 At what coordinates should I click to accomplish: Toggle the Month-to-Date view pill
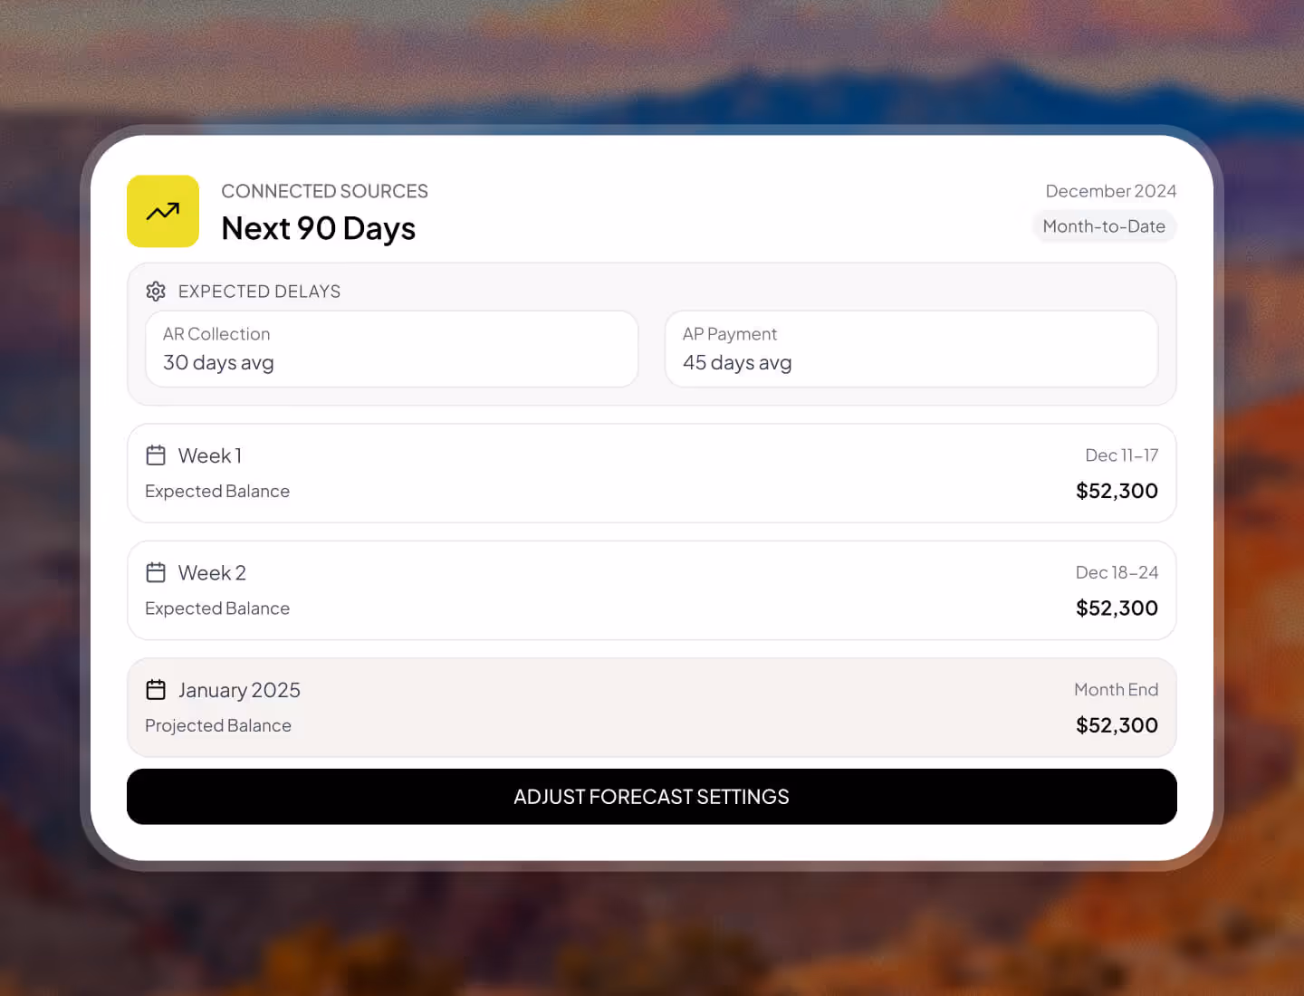[x=1104, y=226]
